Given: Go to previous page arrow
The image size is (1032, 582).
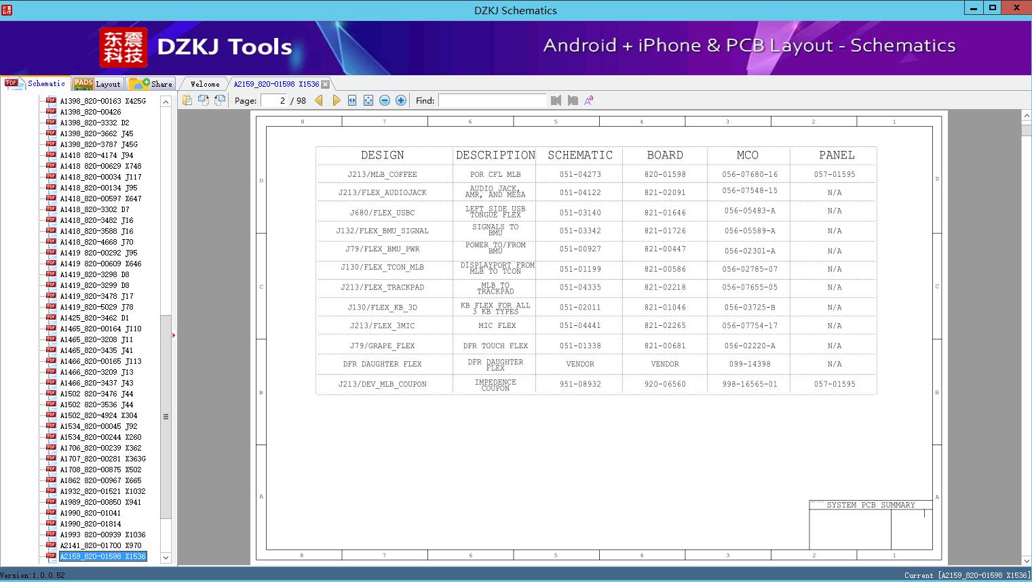Looking at the screenshot, I should point(319,100).
